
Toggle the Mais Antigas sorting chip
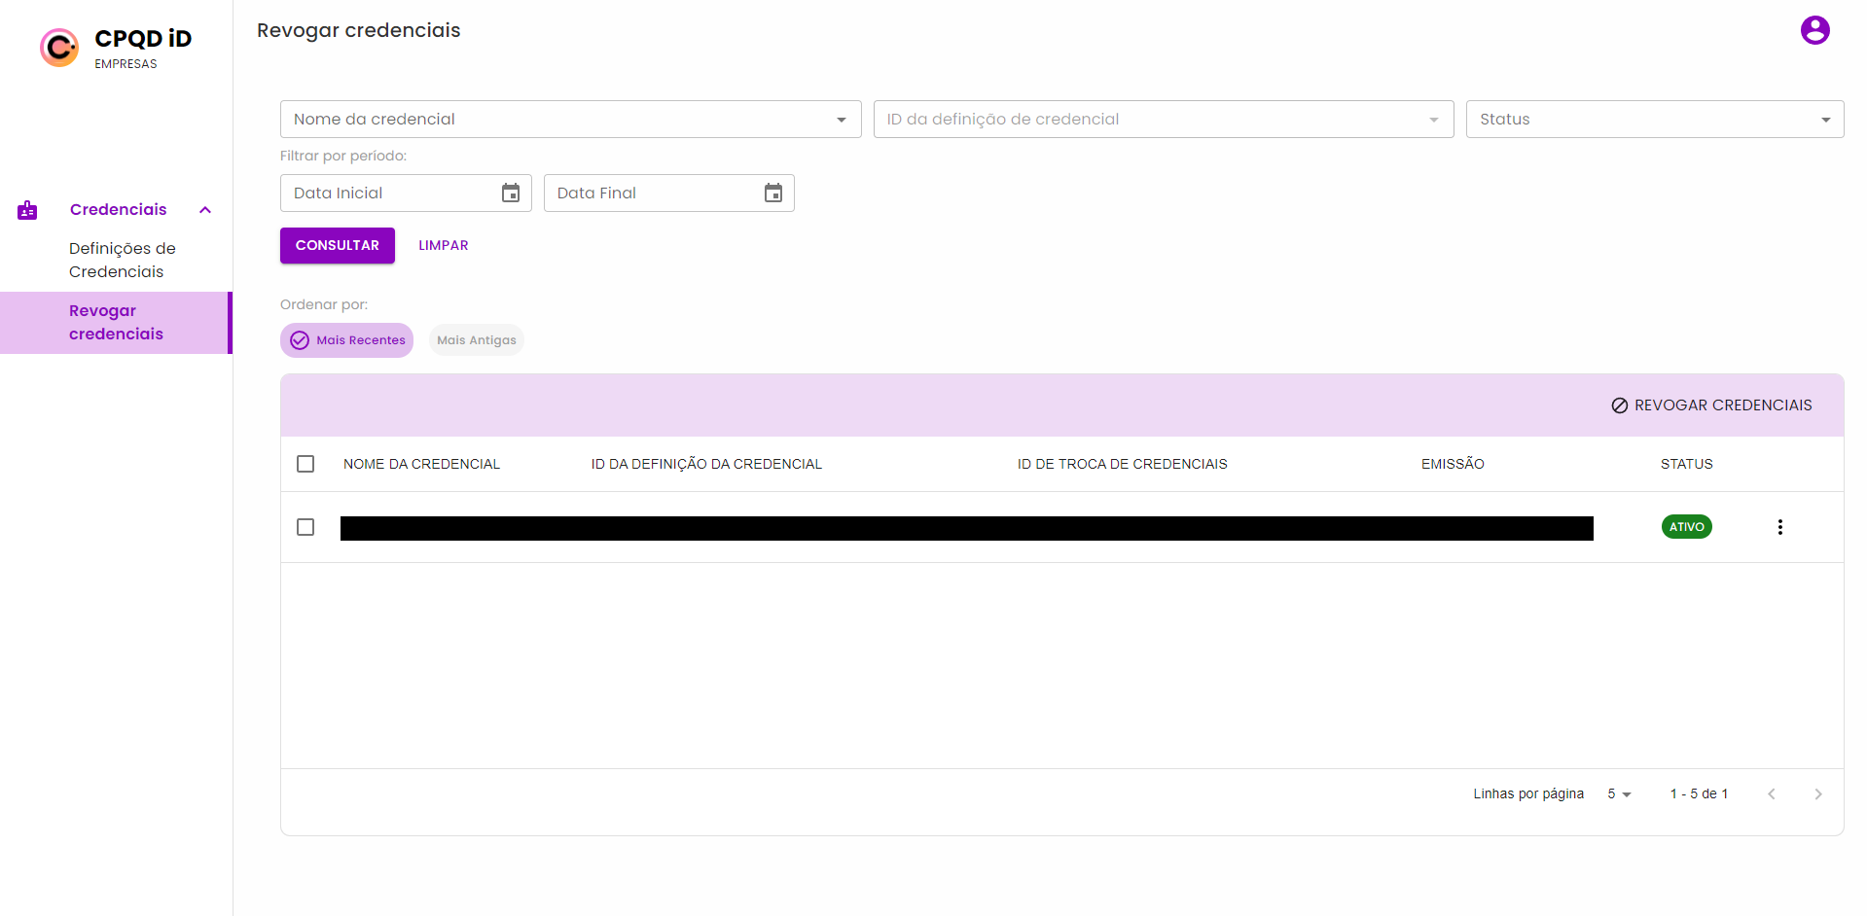[x=476, y=339]
